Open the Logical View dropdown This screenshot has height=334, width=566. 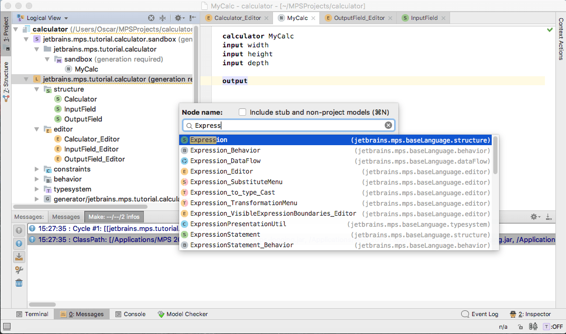pyautogui.click(x=47, y=18)
